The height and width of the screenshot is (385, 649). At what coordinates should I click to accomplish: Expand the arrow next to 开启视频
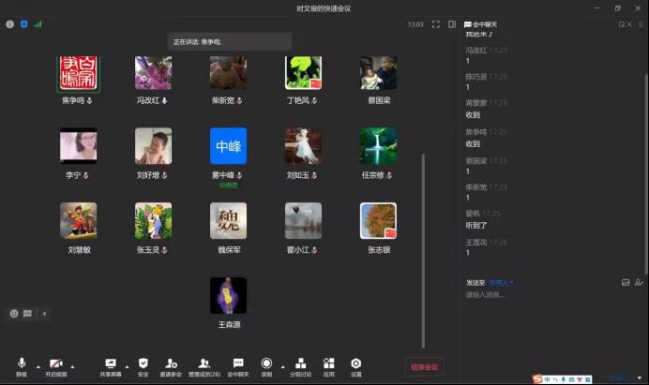click(72, 365)
